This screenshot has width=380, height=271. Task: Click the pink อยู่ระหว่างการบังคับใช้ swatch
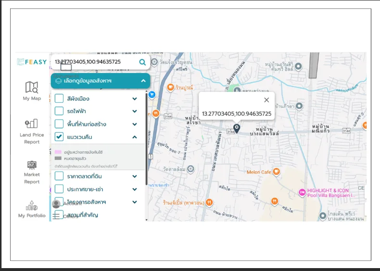(58, 152)
